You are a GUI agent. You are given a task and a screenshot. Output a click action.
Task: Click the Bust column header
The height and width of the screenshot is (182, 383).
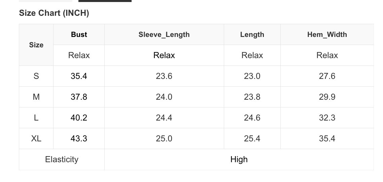coord(79,35)
